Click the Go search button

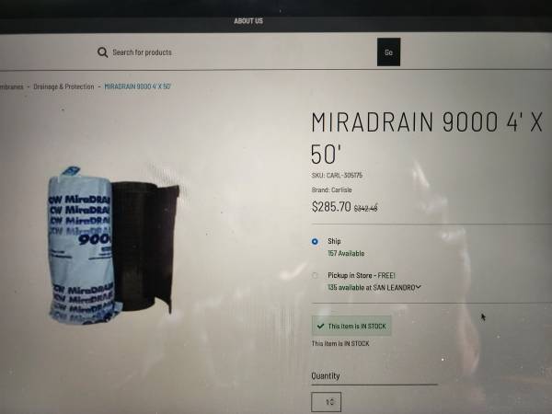coord(388,52)
